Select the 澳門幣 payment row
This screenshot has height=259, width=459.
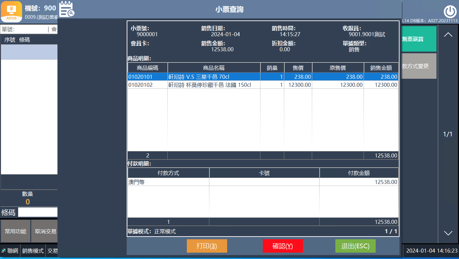[168, 182]
